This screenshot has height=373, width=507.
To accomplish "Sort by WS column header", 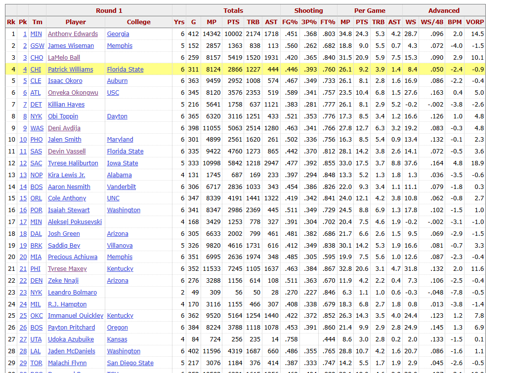I will (411, 22).
